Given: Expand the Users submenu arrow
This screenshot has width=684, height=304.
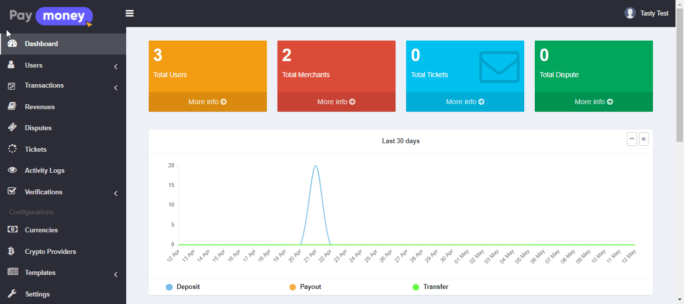Looking at the screenshot, I should coord(116,67).
